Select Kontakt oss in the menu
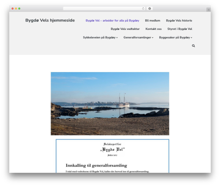 tap(154, 29)
